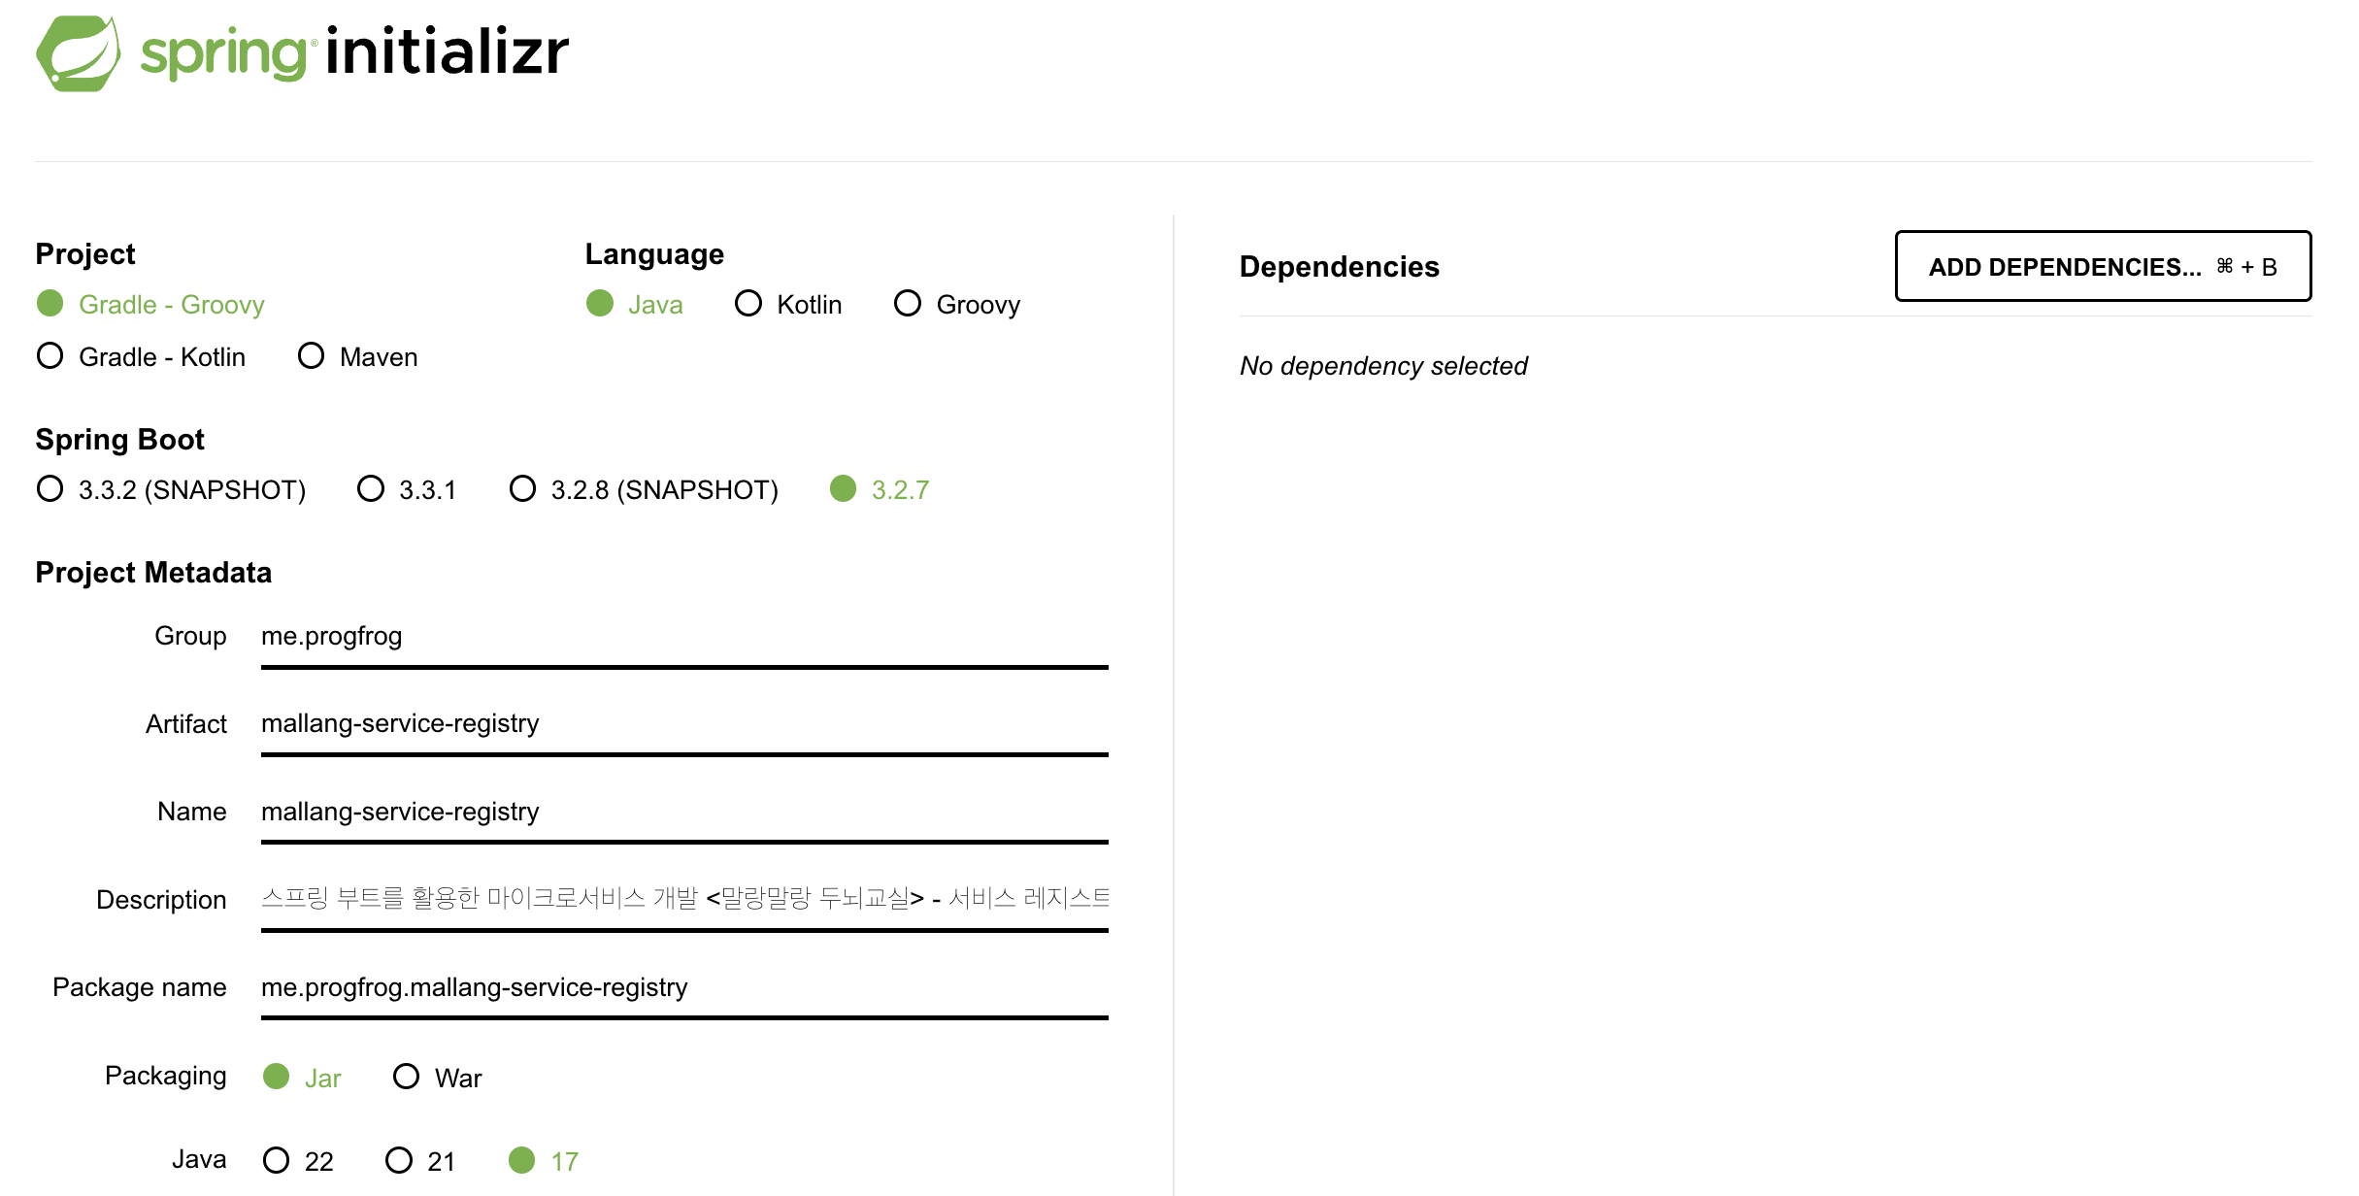Switch language to Groovy

[908, 304]
